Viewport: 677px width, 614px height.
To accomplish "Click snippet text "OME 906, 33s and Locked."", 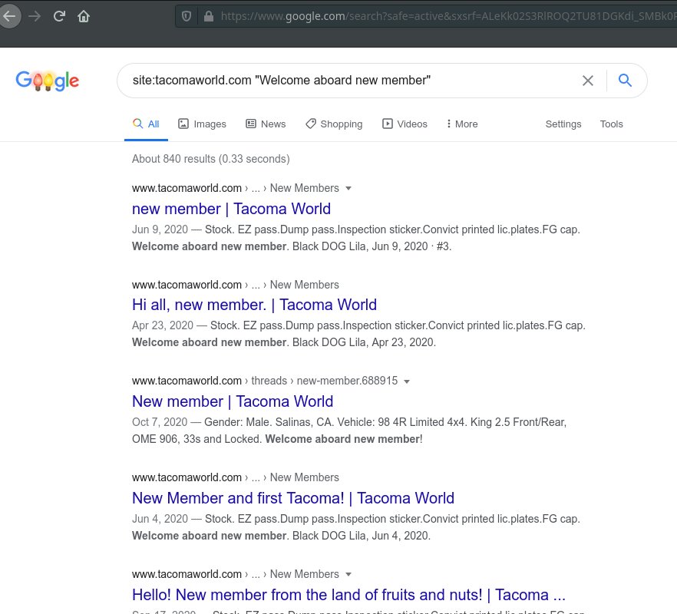I will click(x=196, y=439).
